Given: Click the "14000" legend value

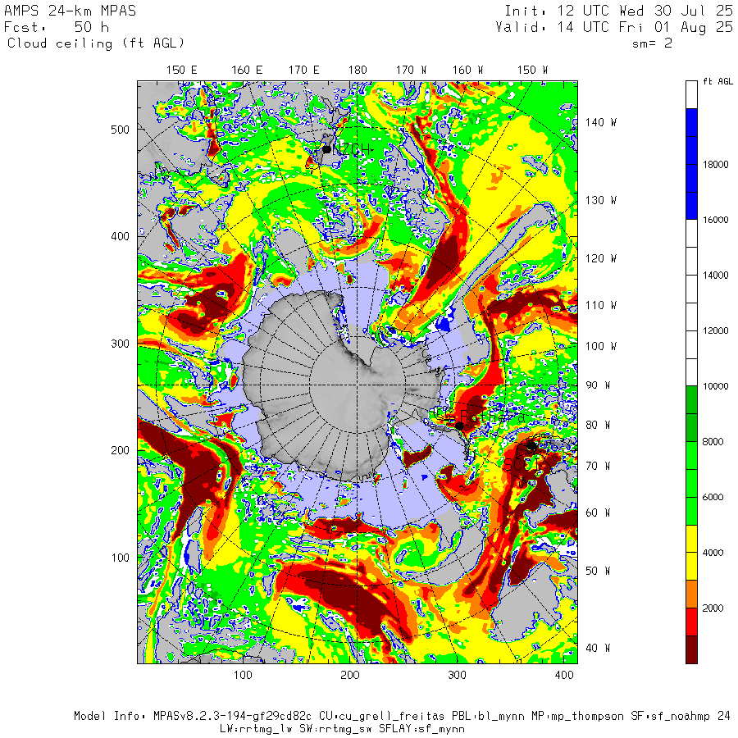Looking at the screenshot, I should click(x=715, y=276).
